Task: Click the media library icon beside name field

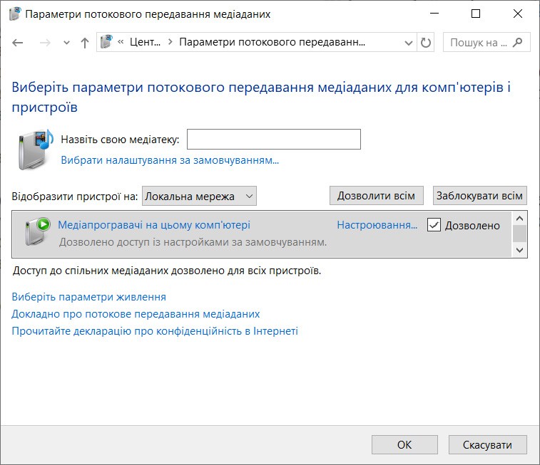Action: [36, 148]
